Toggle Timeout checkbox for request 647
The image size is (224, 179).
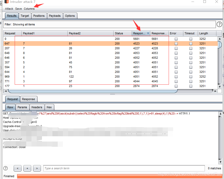[x=191, y=44]
